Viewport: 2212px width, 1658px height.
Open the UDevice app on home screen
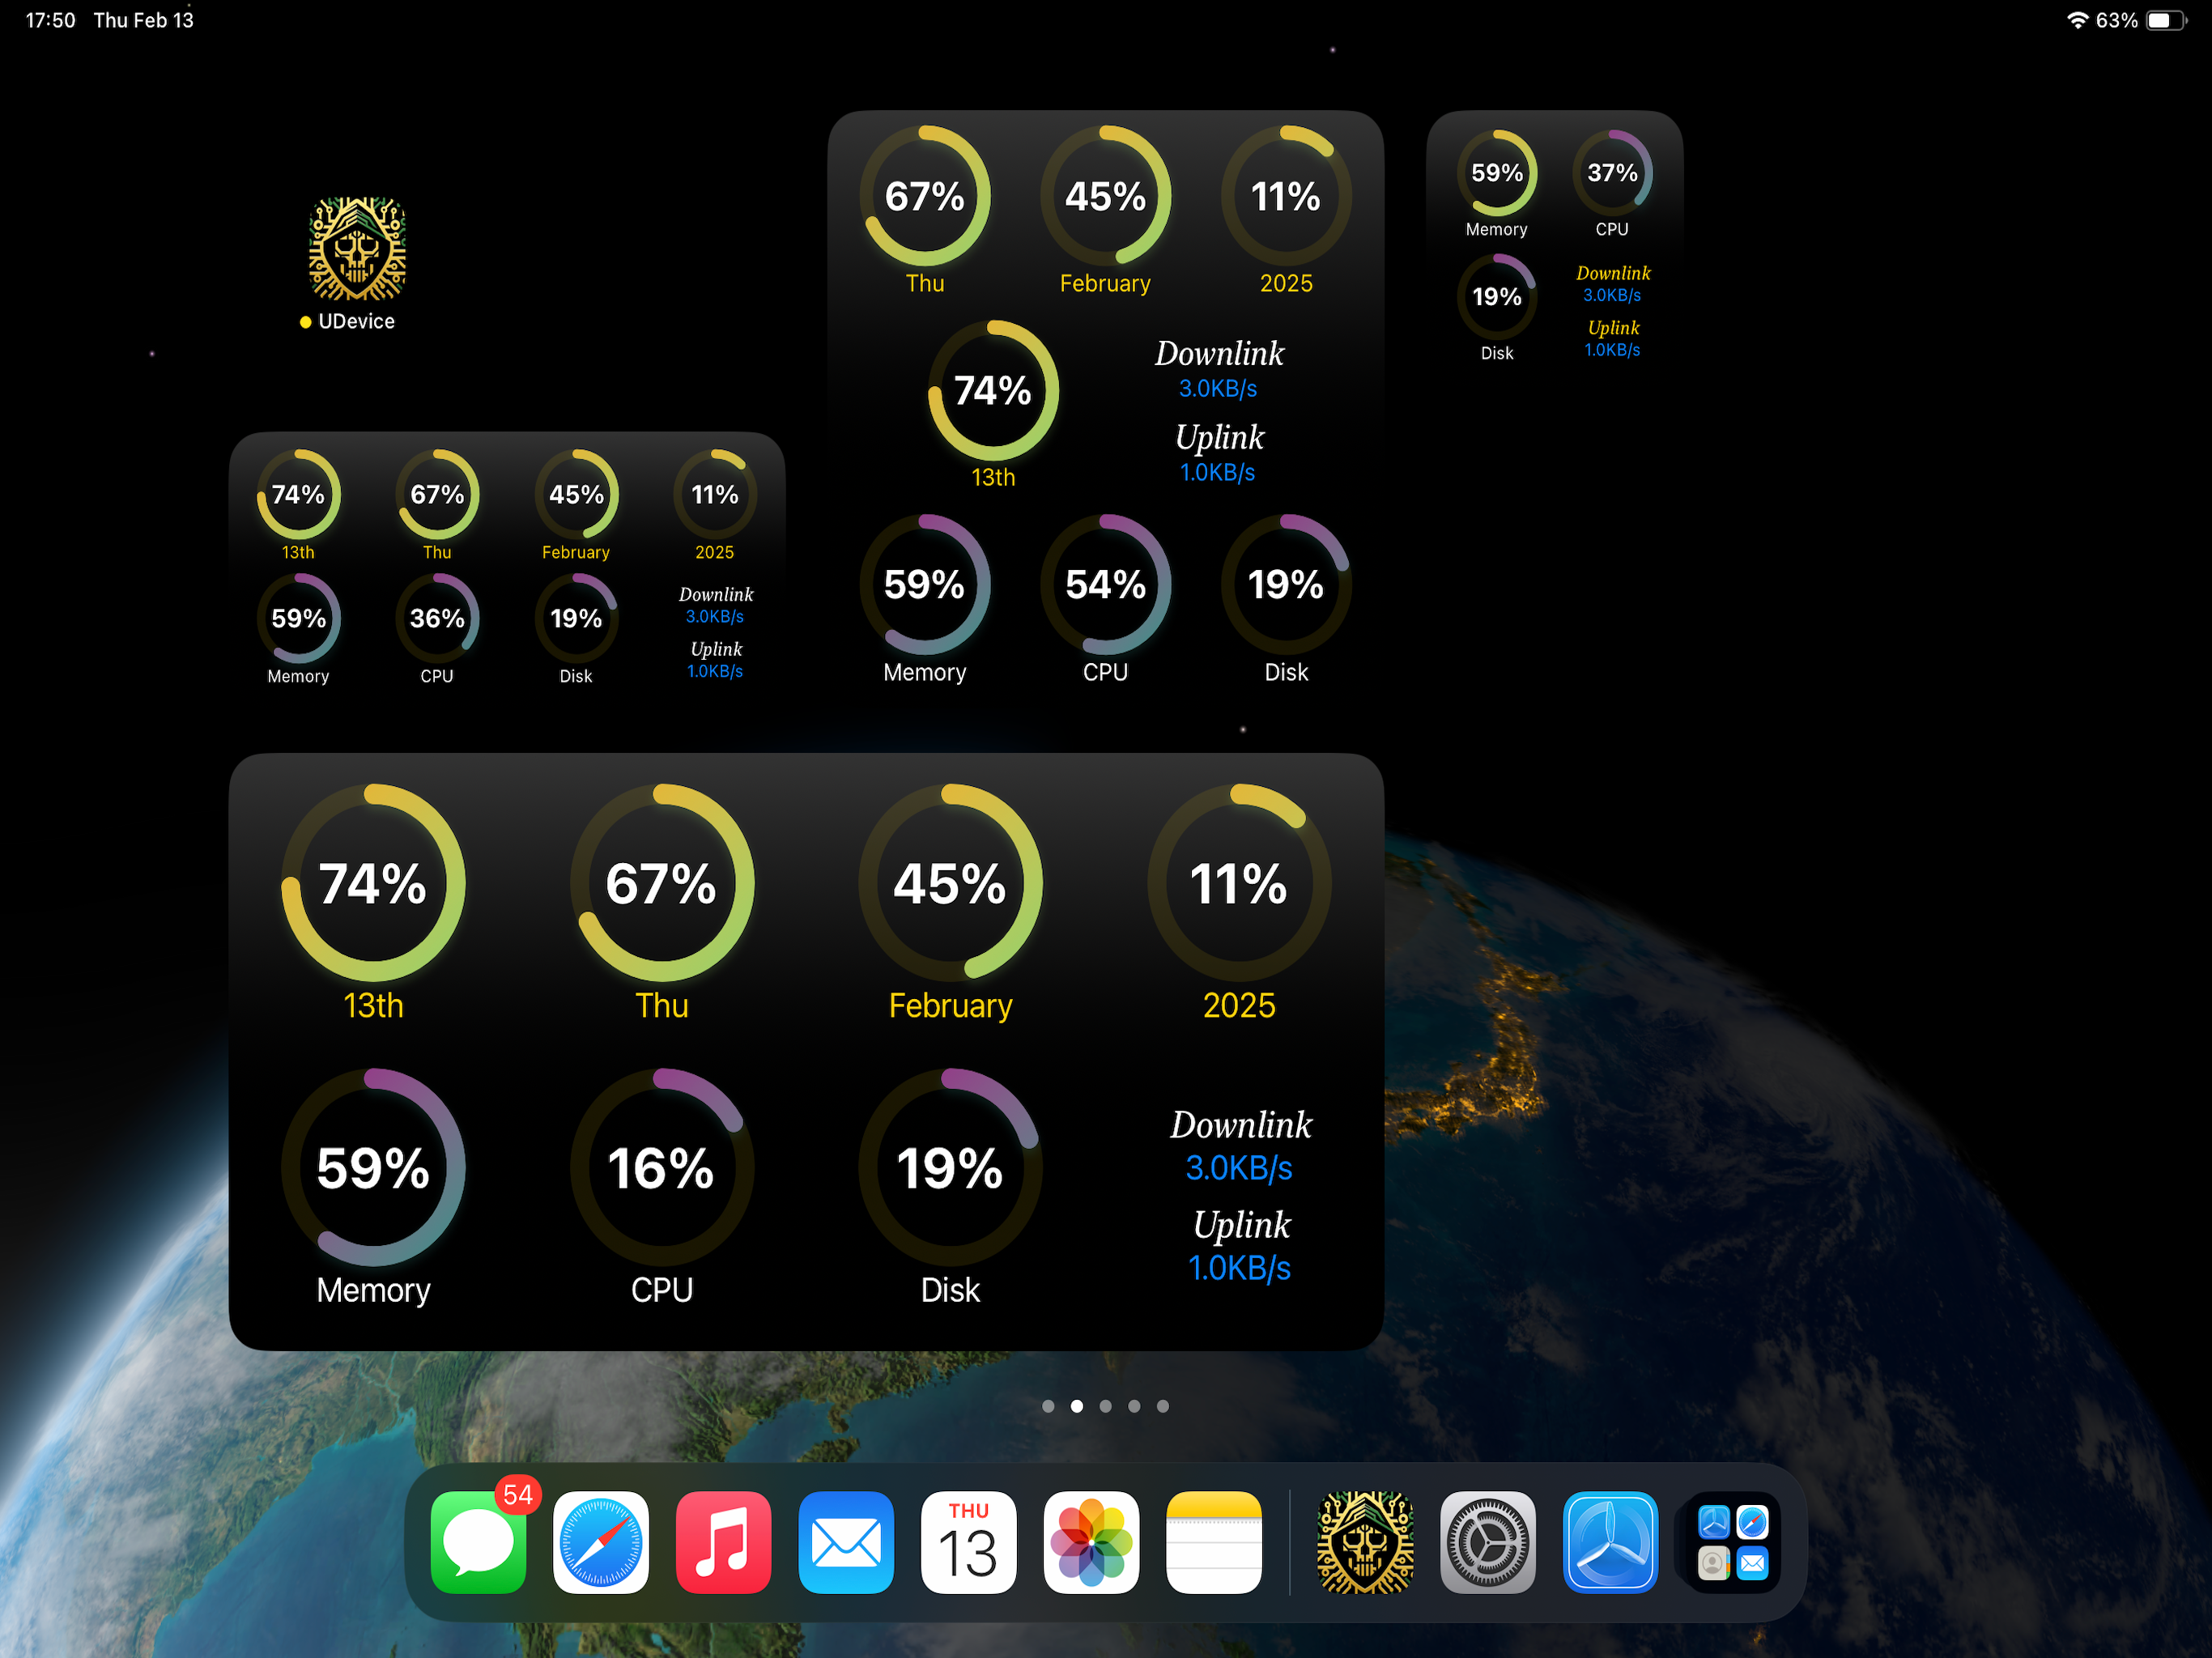coord(357,249)
